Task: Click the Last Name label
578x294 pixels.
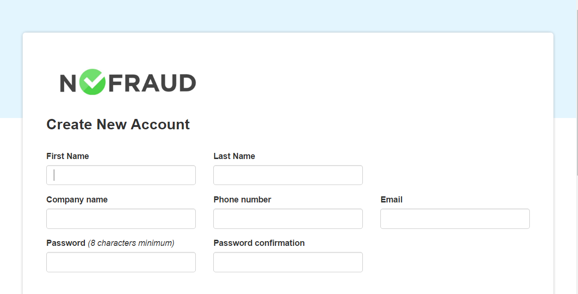Action: (x=234, y=156)
